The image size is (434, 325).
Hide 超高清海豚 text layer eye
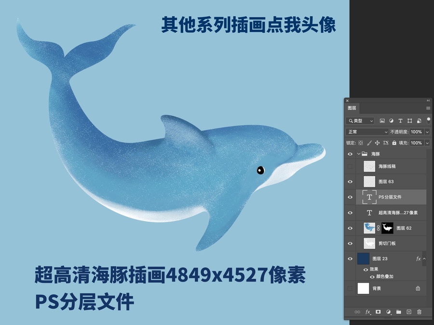(350, 213)
